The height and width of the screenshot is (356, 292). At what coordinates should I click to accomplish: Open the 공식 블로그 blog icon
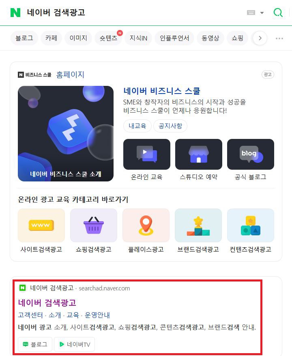click(250, 154)
